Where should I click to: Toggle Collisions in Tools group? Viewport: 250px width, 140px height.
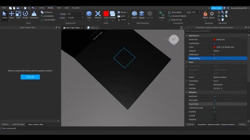(46, 12)
